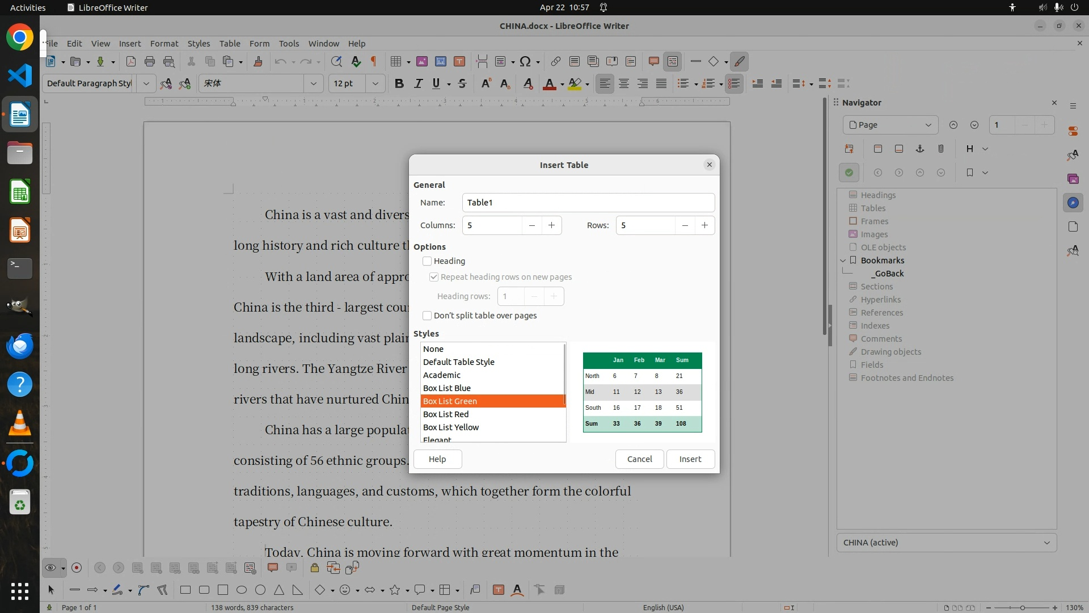The height and width of the screenshot is (613, 1089).
Task: Open the Format menu
Action: click(x=164, y=43)
